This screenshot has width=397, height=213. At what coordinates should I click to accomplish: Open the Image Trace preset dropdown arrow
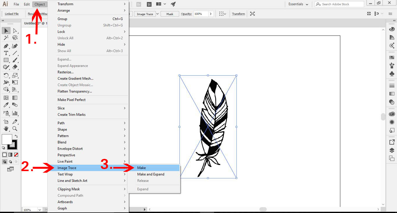click(157, 14)
